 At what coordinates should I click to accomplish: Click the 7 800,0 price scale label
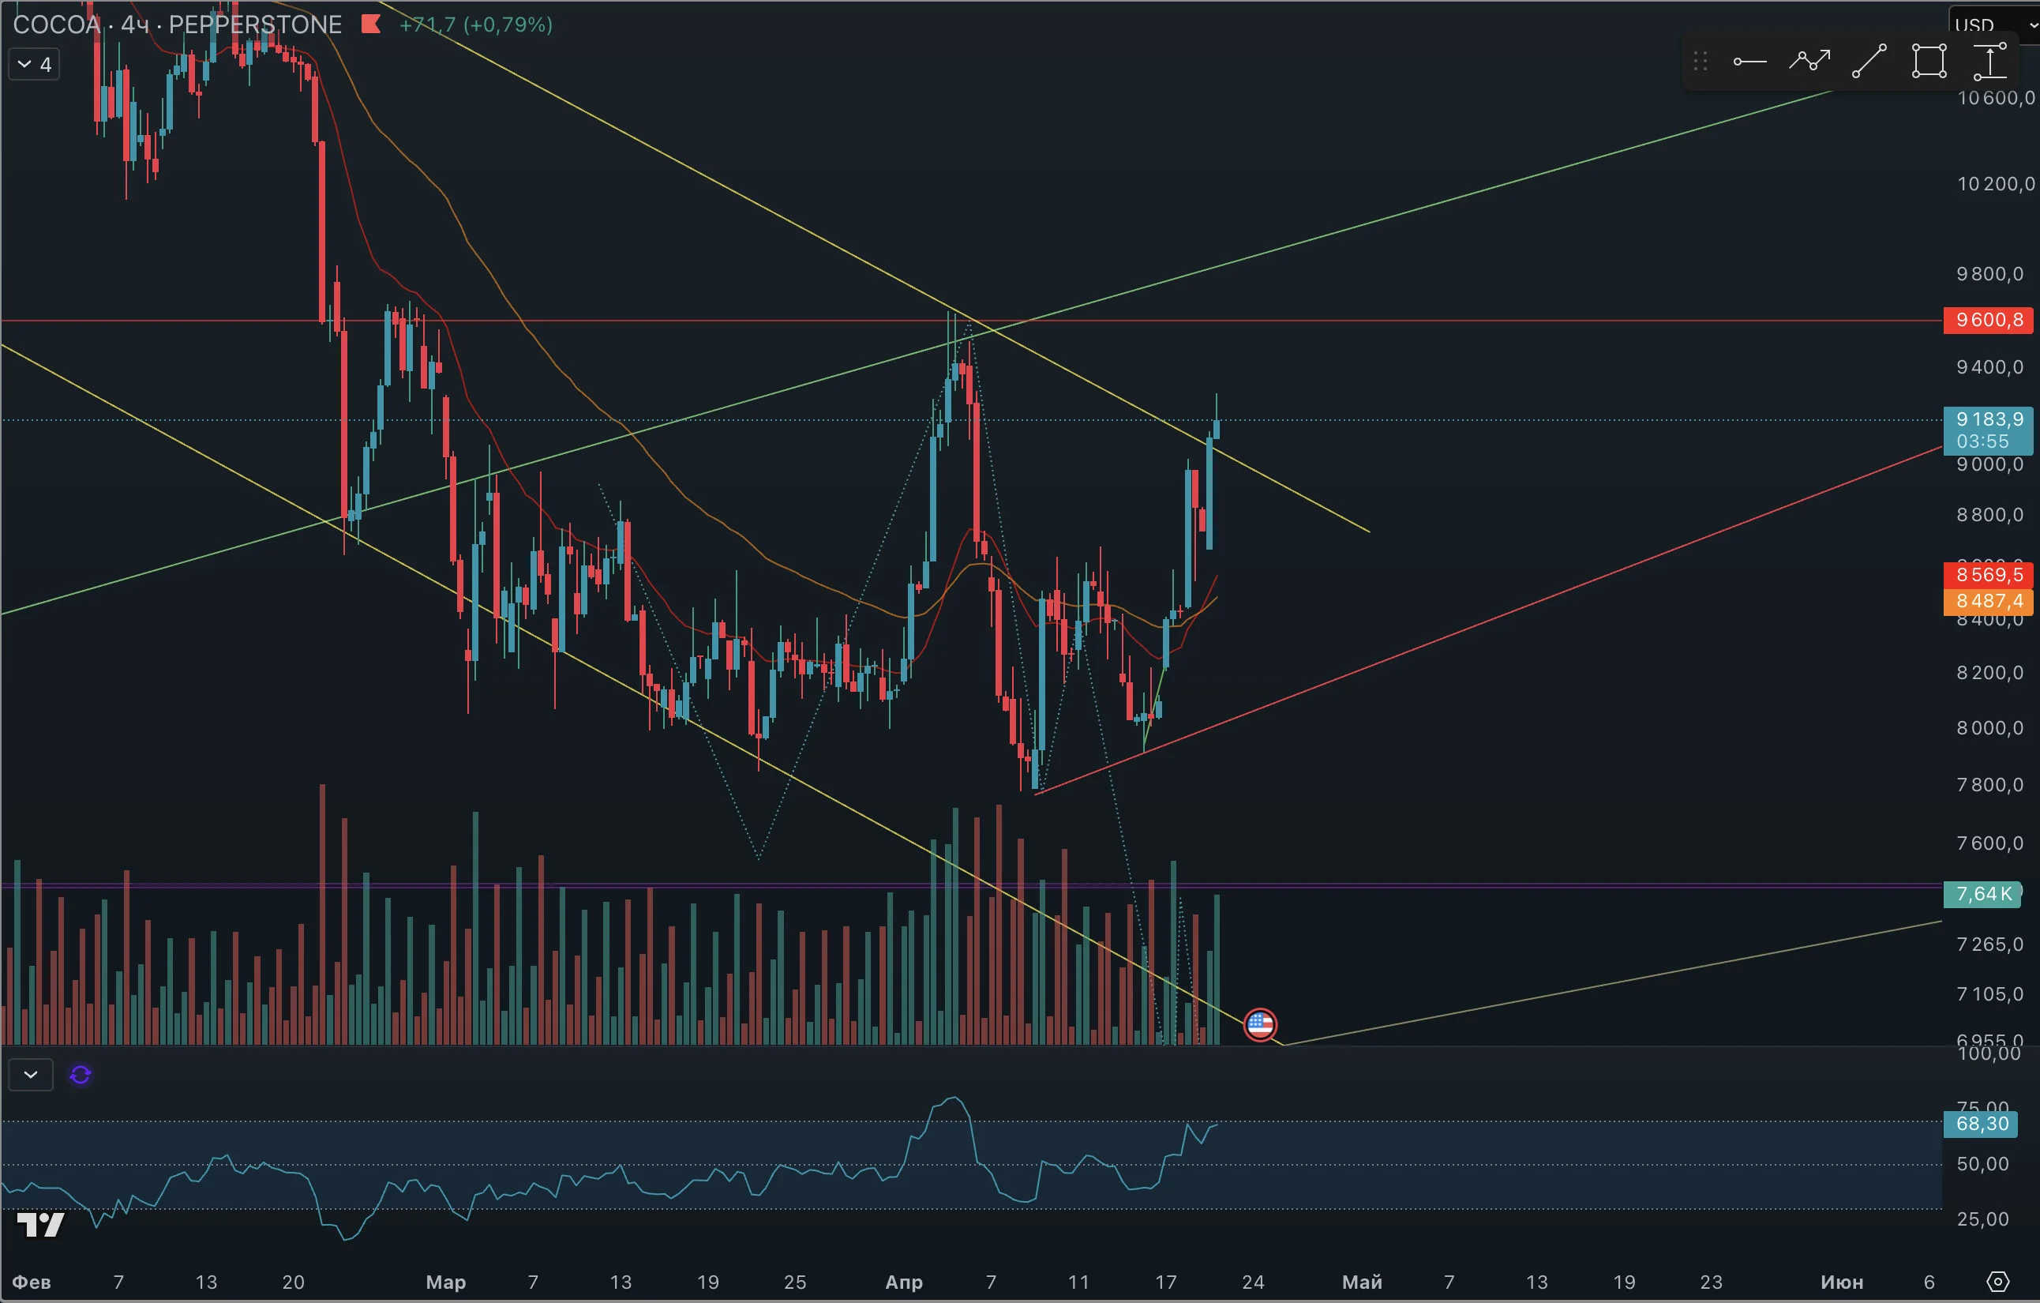[x=1990, y=786]
